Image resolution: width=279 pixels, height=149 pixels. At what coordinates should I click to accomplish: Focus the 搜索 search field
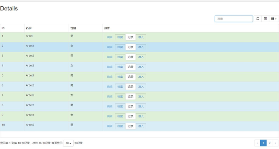234,19
